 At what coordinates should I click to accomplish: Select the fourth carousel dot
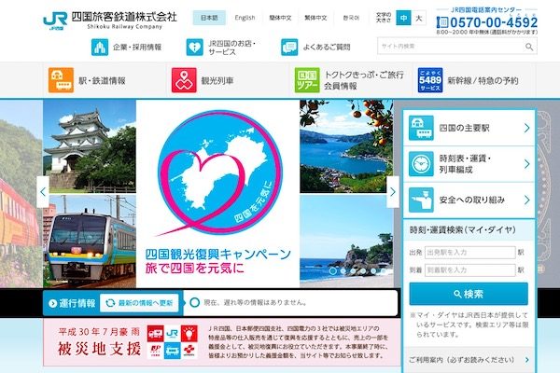click(363, 271)
